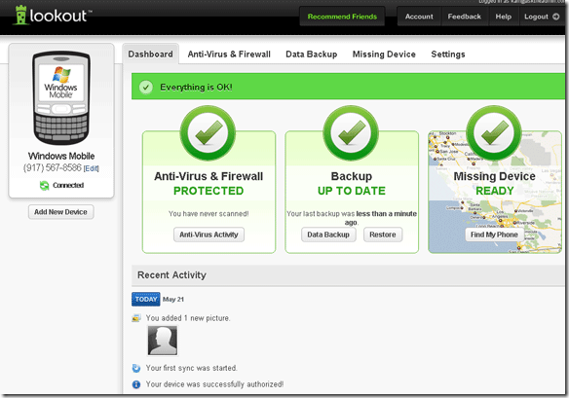Click 'Your first sync was started.' entry
This screenshot has width=569, height=398.
pos(192,368)
